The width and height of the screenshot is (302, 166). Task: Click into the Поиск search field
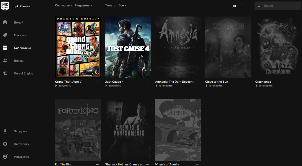(x=278, y=6)
